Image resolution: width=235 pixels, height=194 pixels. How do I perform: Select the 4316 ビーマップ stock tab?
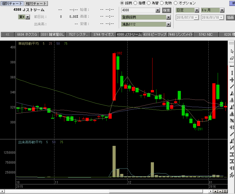point(155,35)
